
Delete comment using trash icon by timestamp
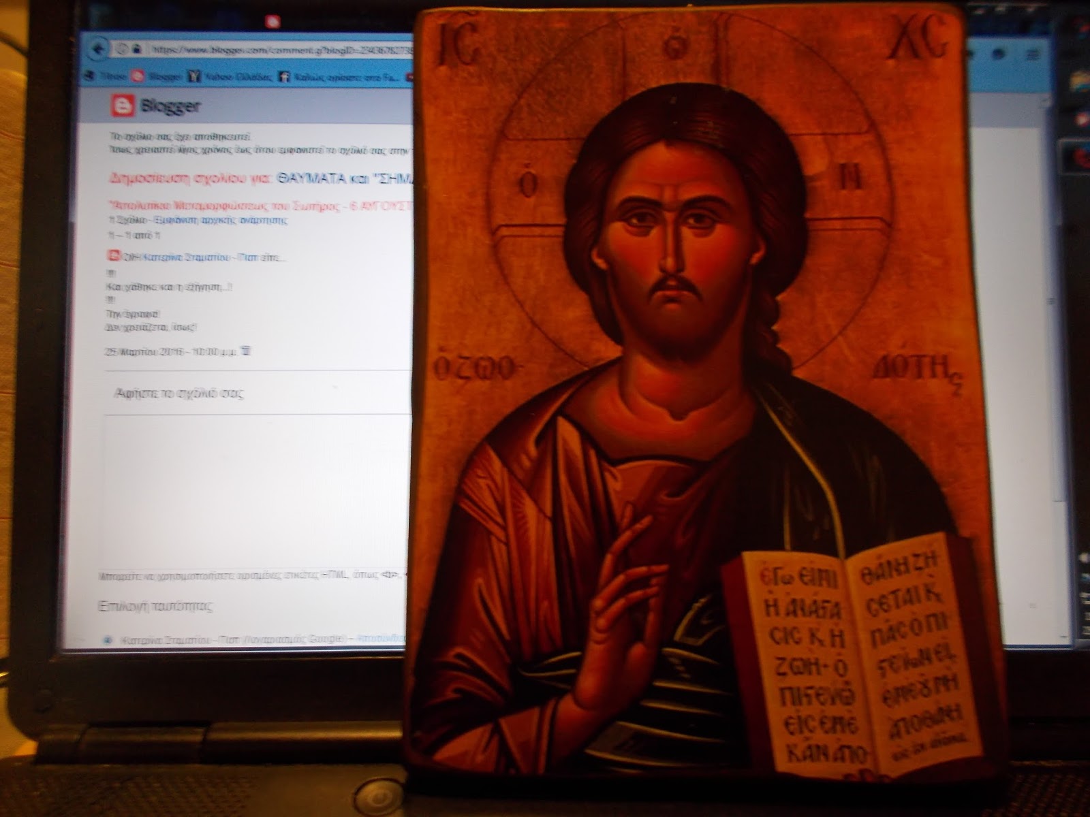click(x=247, y=351)
